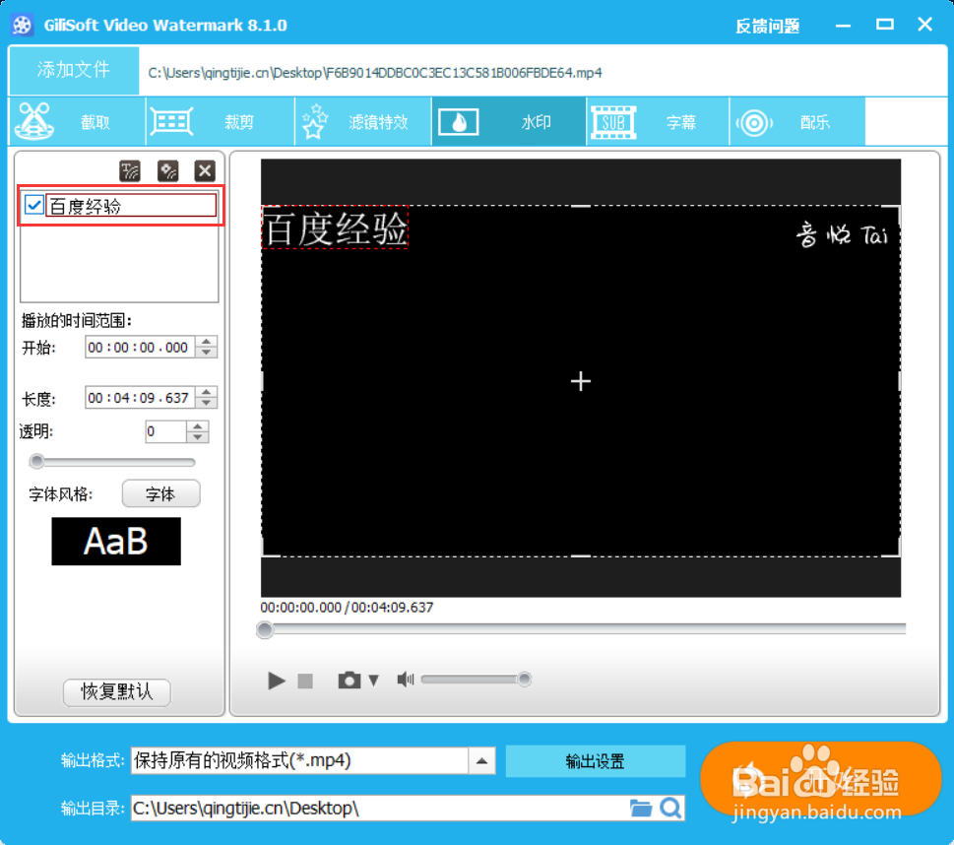This screenshot has width=954, height=845.
Task: Delete watermark with the X icon
Action: [205, 171]
